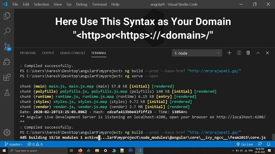Click the feedback icon in status bar
This screenshot has width=275, height=154.
pos(260,144)
